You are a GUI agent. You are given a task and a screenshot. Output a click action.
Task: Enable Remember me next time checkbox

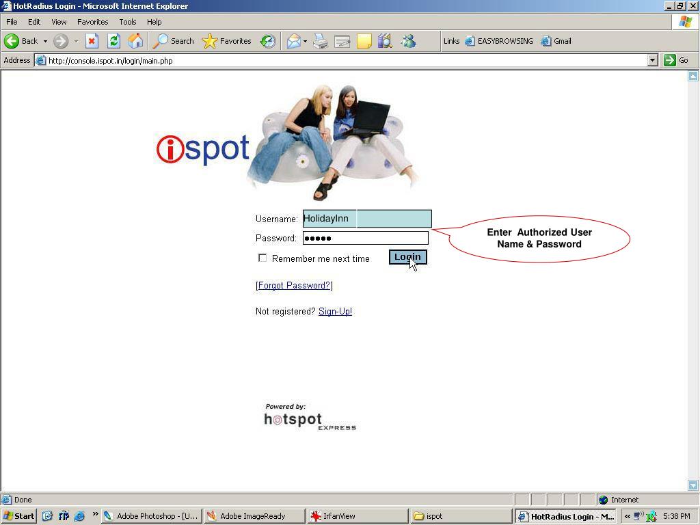pyautogui.click(x=262, y=258)
